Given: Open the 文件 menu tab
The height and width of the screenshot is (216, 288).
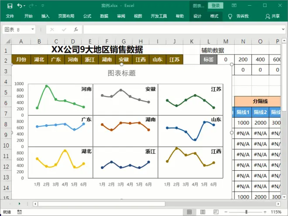Looking at the screenshot, I should pos(10,16).
